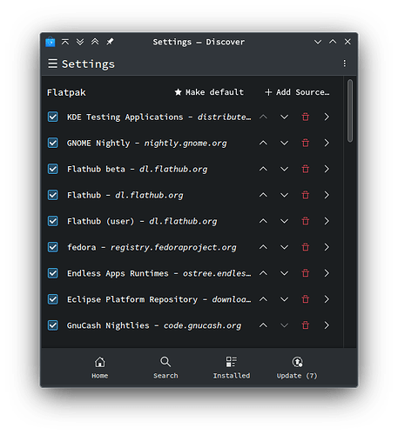This screenshot has height=435, width=398.
Task: Click the Add Source… button
Action: 297,92
